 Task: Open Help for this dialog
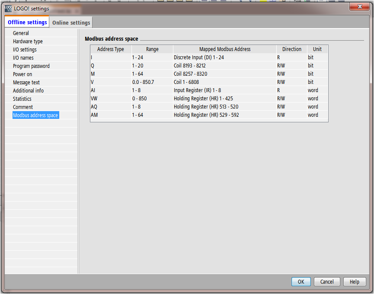click(x=354, y=282)
